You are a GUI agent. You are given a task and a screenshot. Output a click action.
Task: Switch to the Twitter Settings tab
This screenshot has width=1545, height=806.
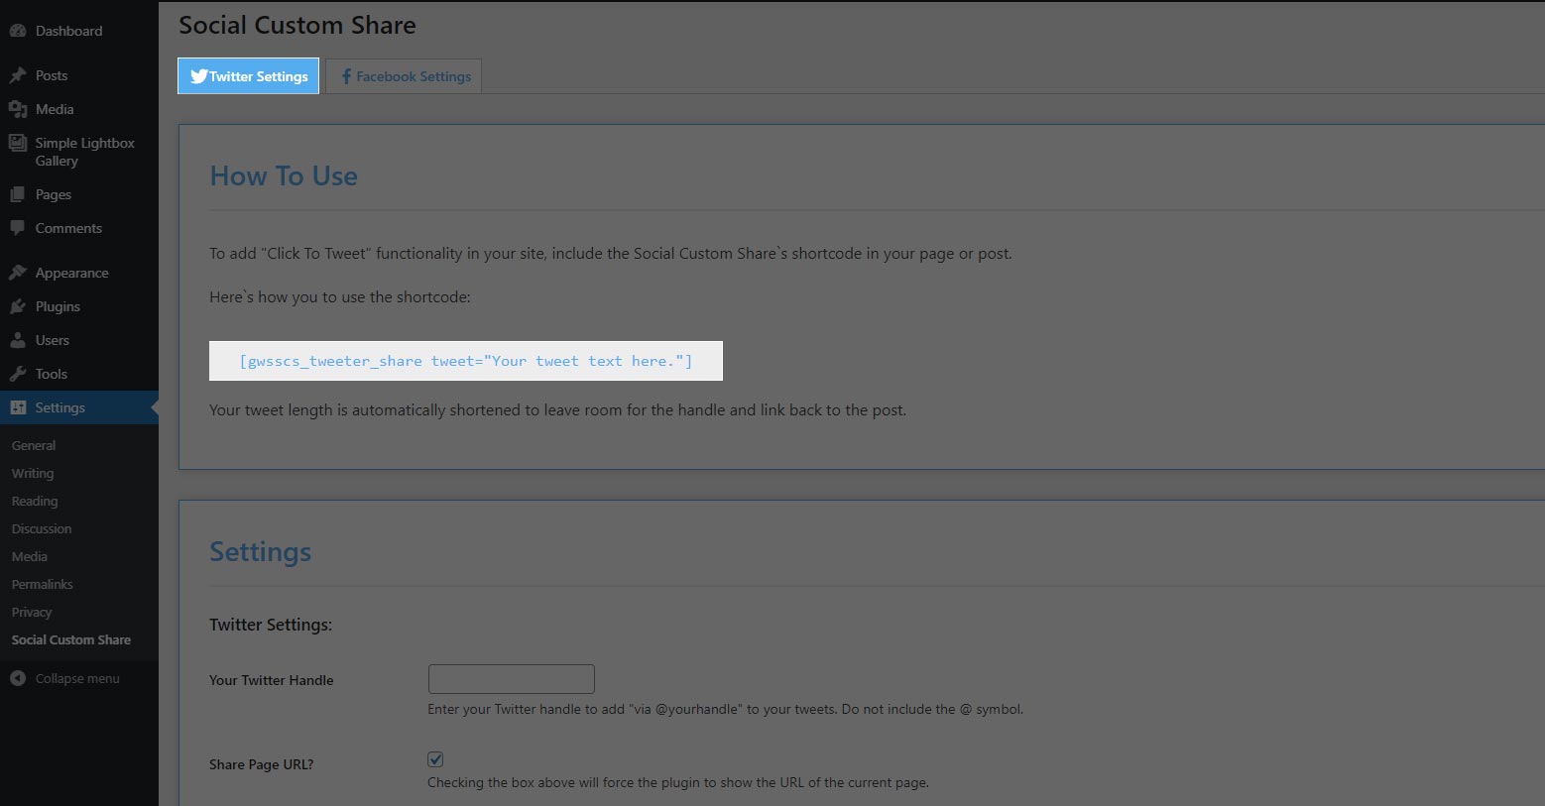coord(249,76)
